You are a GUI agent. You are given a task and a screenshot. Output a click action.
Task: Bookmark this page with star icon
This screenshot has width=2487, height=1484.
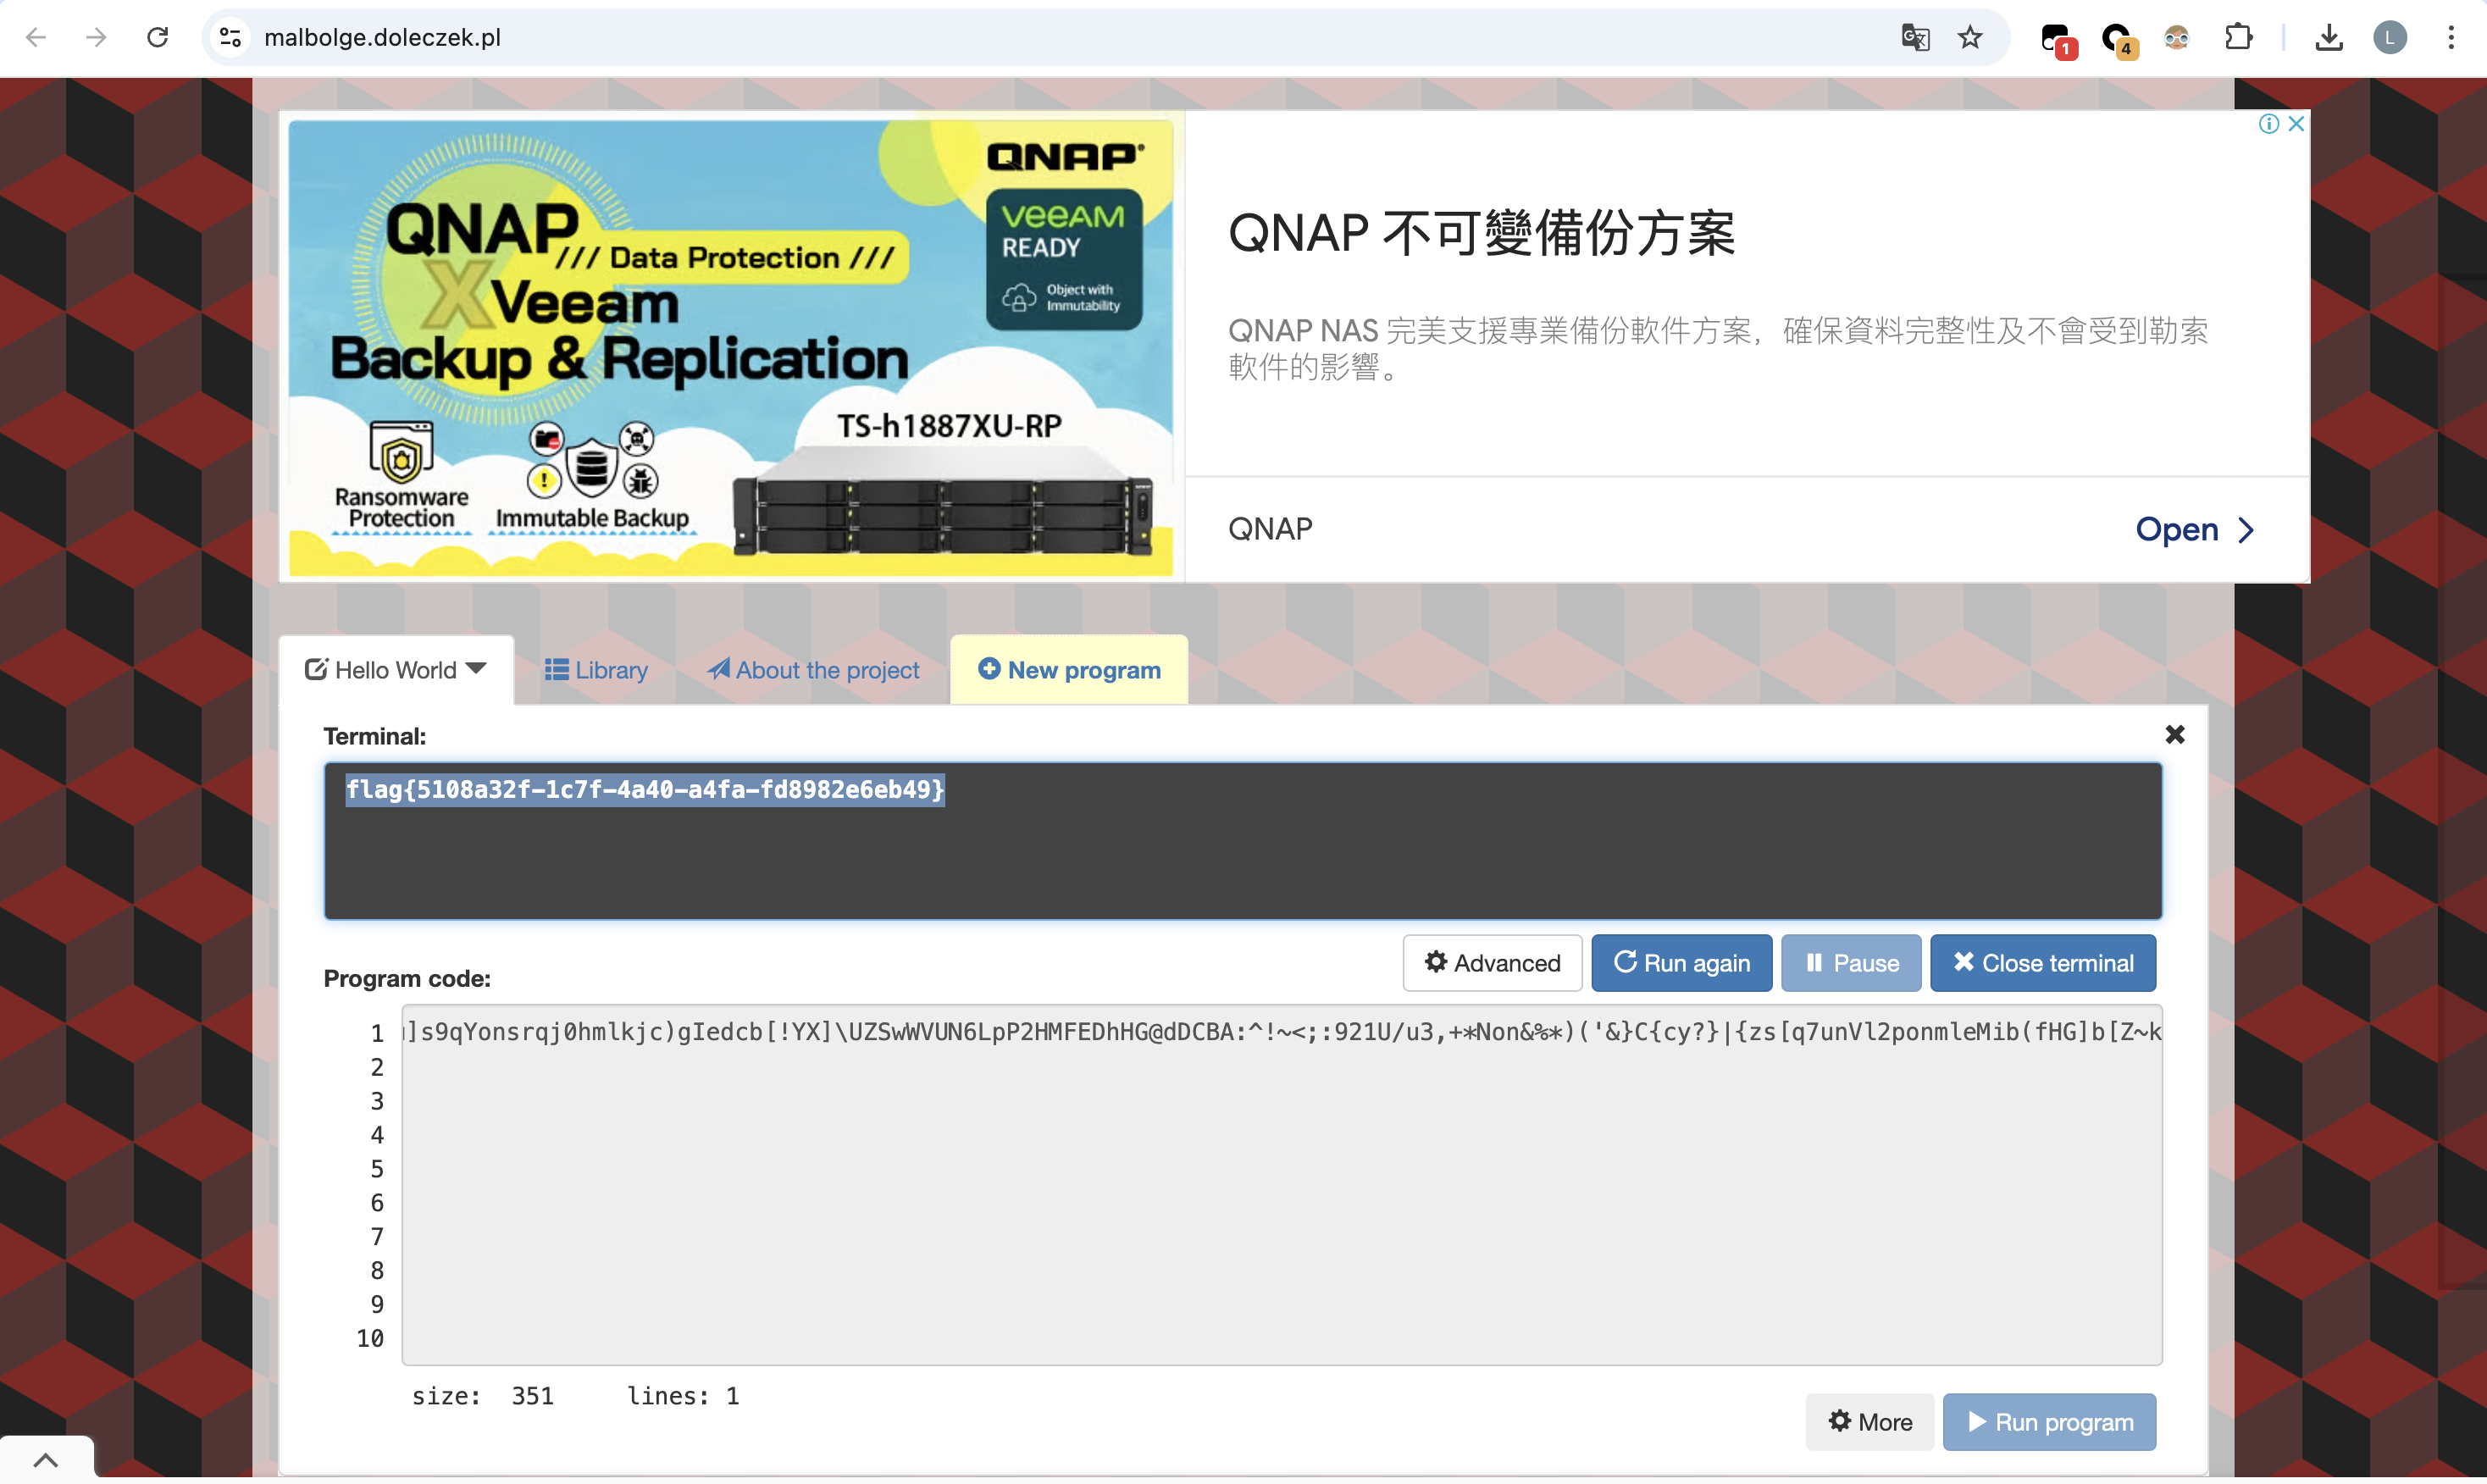pos(1970,38)
